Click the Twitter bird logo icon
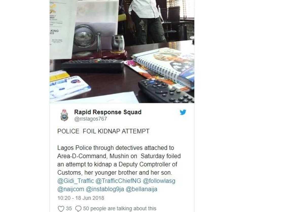This screenshot has height=212, width=284. point(183,112)
